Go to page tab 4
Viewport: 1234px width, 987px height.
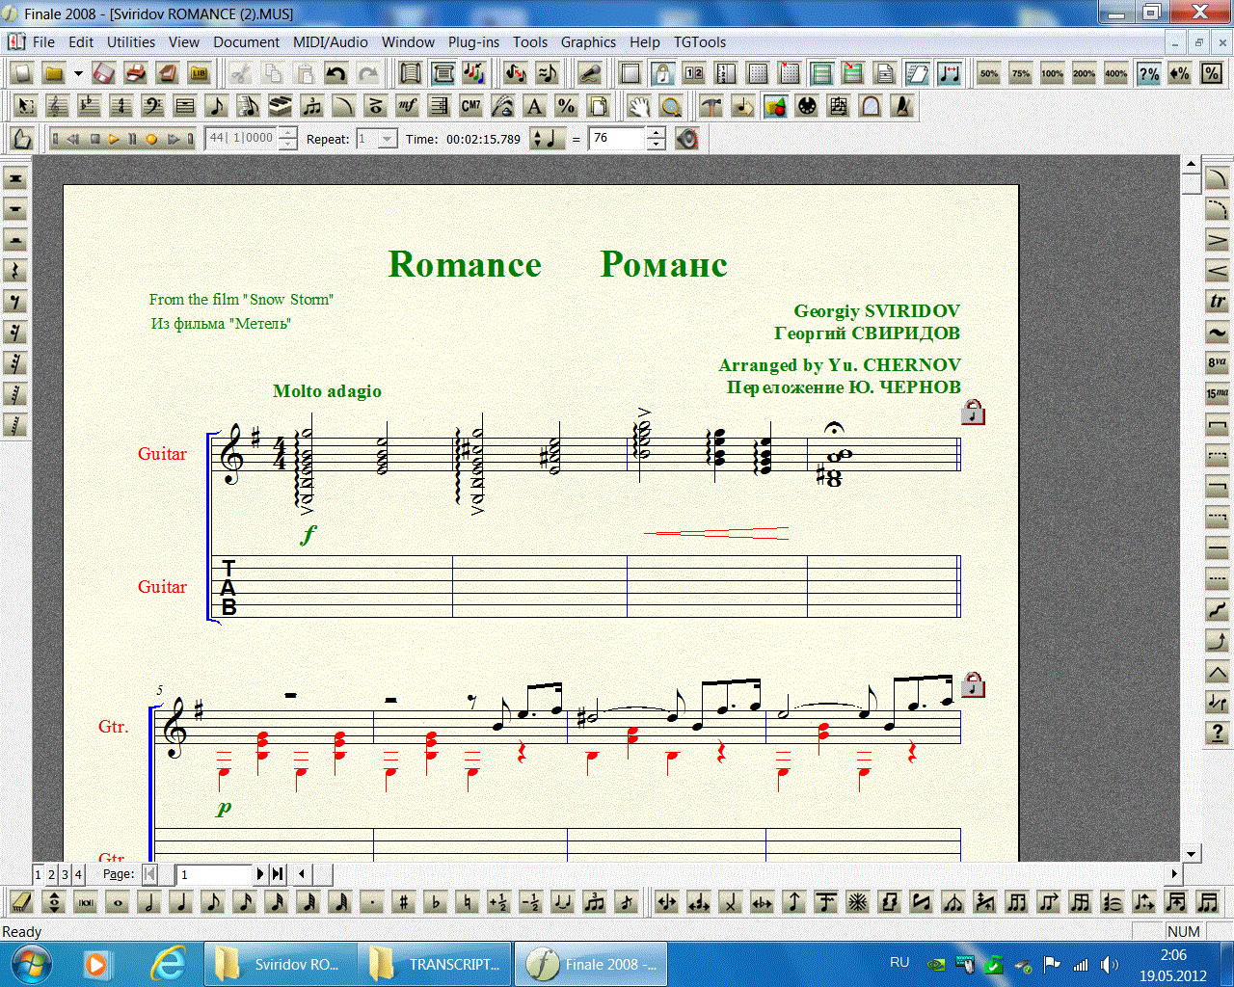pyautogui.click(x=79, y=874)
